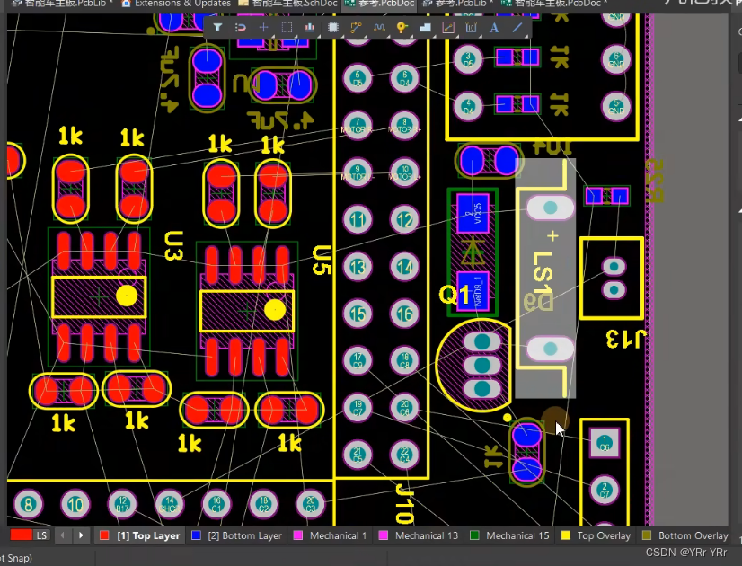Click bottom-row pad labeled 10

[x=75, y=505]
